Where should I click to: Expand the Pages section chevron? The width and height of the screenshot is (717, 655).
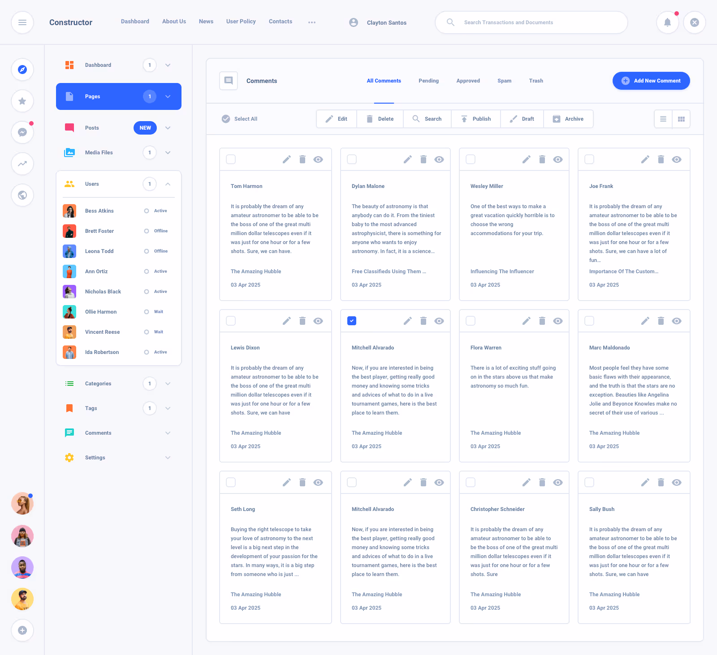168,96
